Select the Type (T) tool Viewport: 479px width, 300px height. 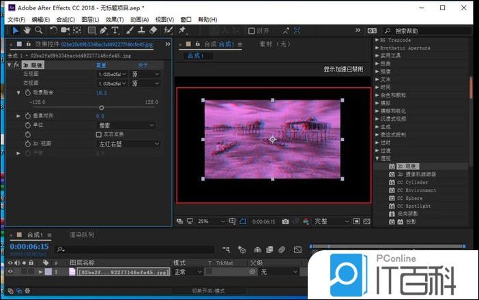coord(115,30)
